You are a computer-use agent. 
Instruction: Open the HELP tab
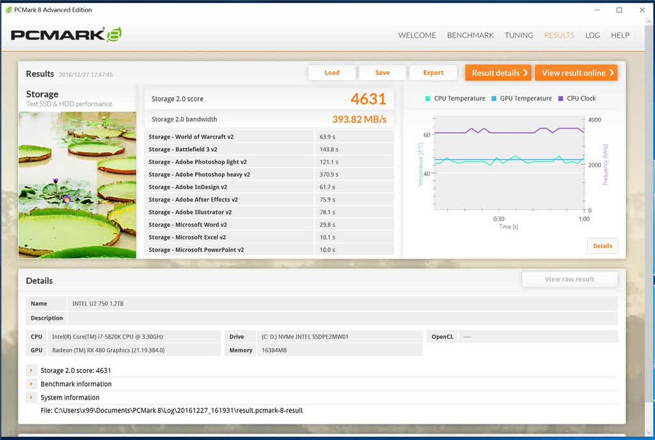(620, 35)
